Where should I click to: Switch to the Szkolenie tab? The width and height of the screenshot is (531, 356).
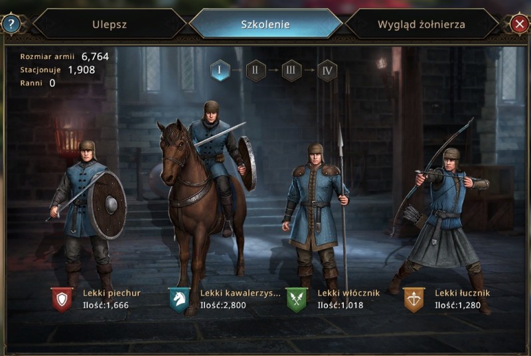coord(265,24)
